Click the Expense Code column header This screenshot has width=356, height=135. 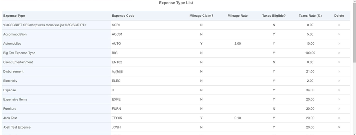tap(123, 16)
